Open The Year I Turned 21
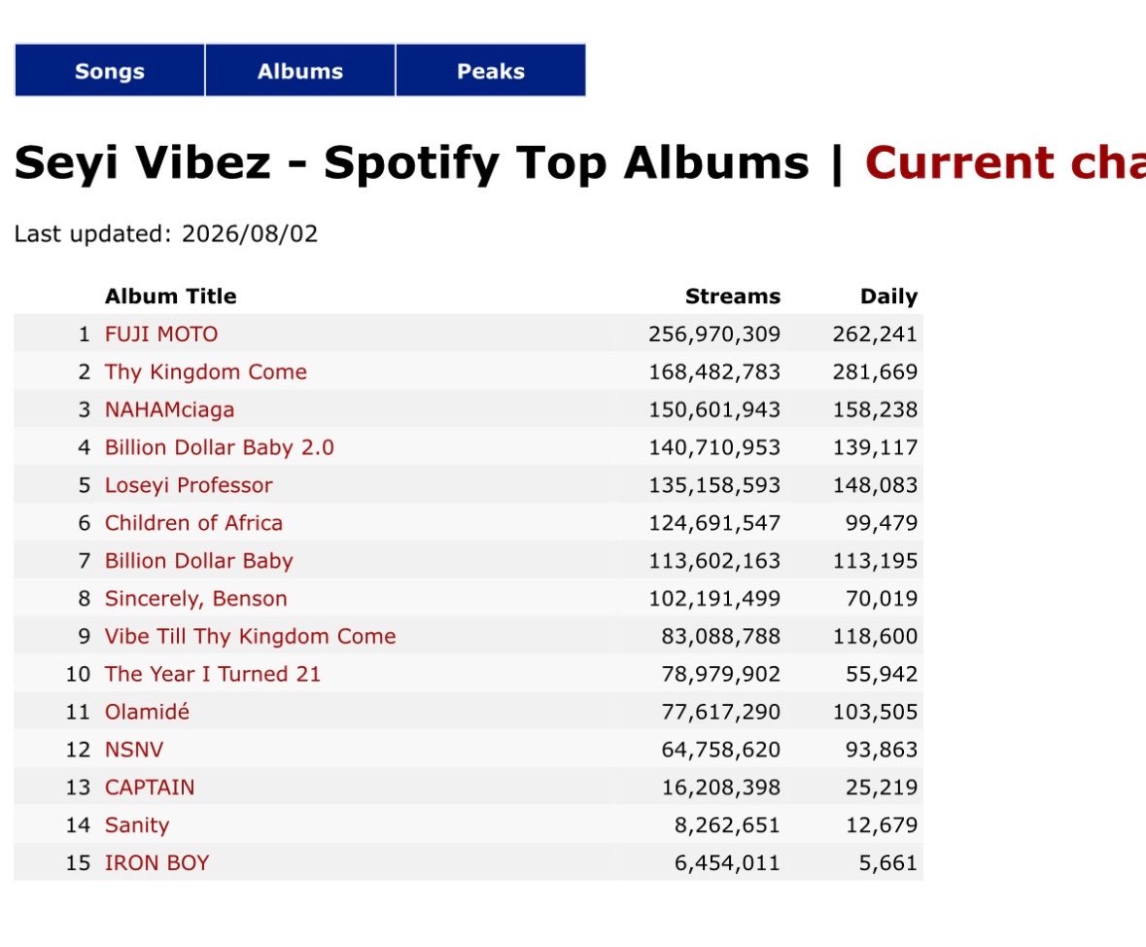 pos(213,674)
